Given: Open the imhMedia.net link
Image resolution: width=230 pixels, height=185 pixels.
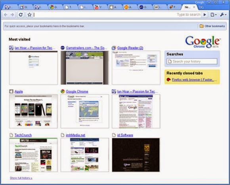Looking at the screenshot, I should [75, 135].
